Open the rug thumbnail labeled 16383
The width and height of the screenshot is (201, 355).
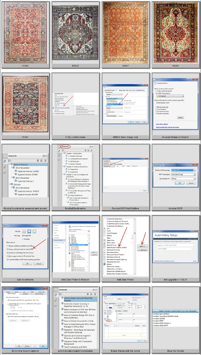[25, 33]
